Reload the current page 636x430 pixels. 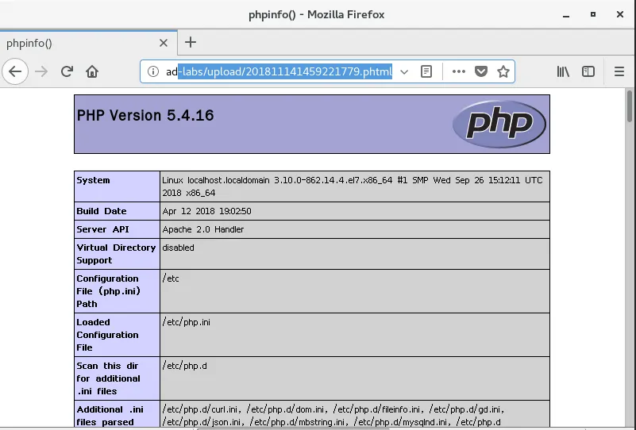point(67,71)
